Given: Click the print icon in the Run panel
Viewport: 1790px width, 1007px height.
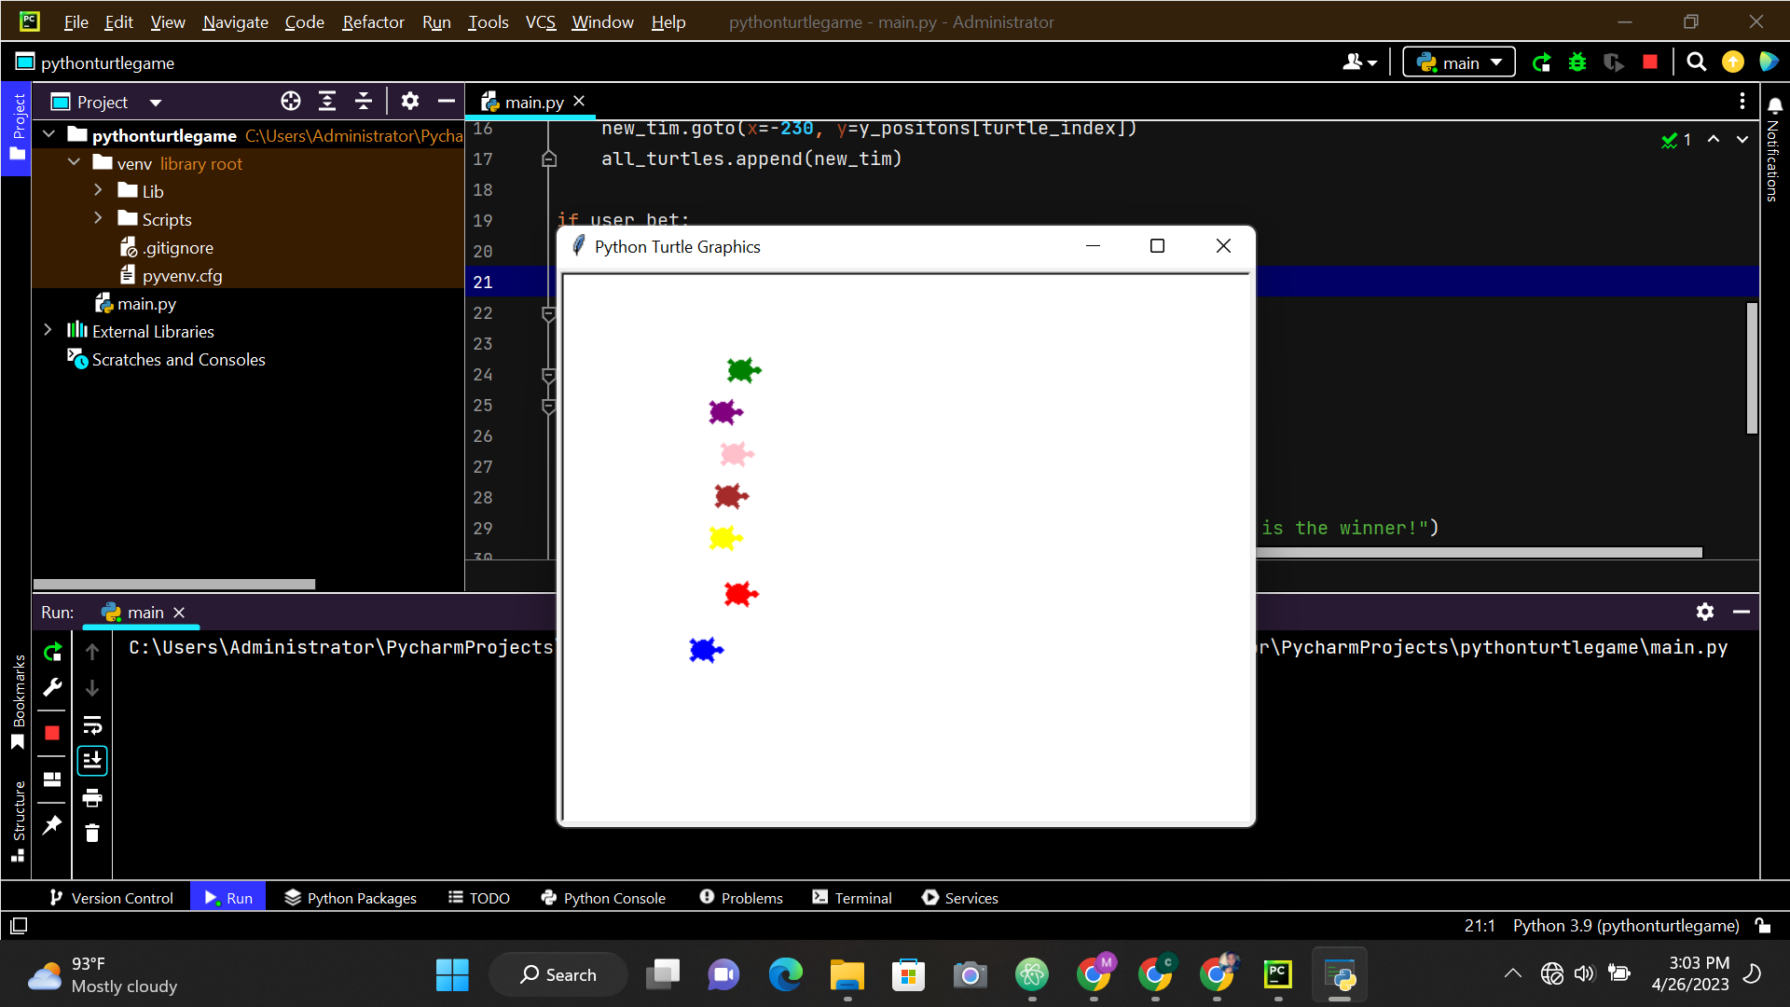Looking at the screenshot, I should (x=91, y=798).
